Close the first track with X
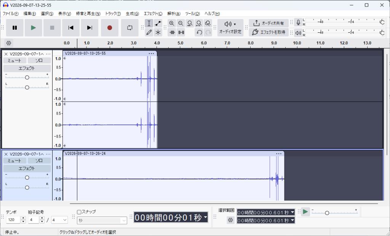 (x=6, y=54)
